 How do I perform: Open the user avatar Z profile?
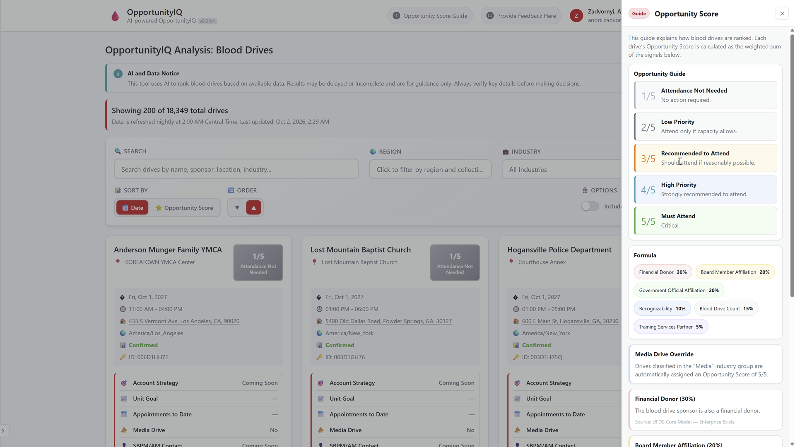coord(576,16)
